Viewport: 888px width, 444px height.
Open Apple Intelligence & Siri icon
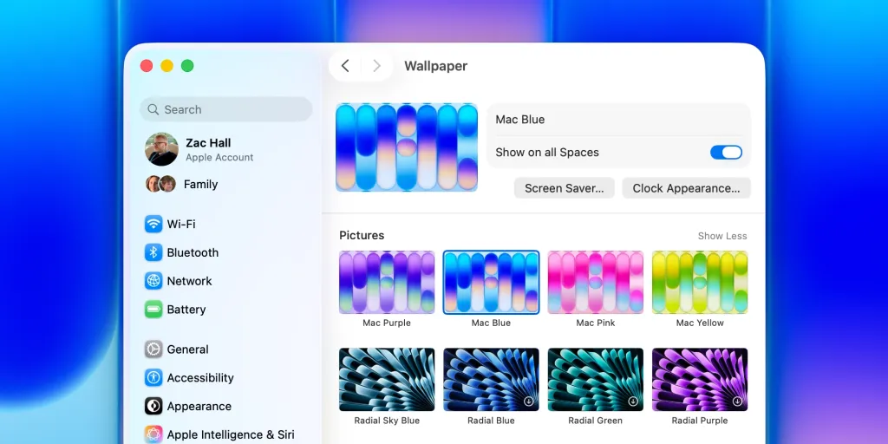click(x=153, y=434)
